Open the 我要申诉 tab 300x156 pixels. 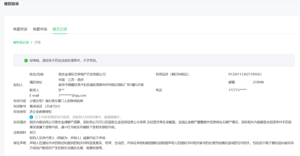(x=40, y=29)
